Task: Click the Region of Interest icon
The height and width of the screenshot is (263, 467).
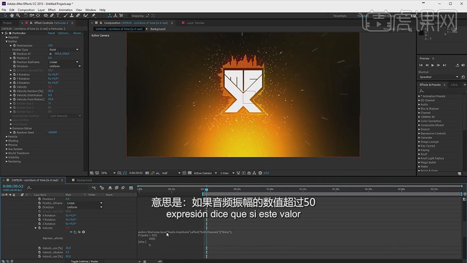Action: click(184, 173)
